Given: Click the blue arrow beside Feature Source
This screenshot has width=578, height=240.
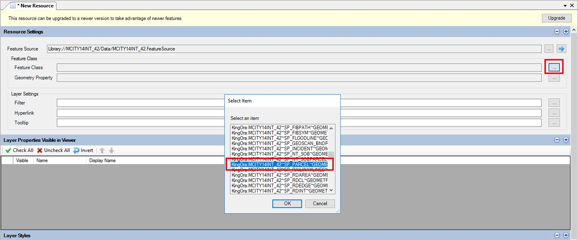Looking at the screenshot, I should tap(561, 49).
